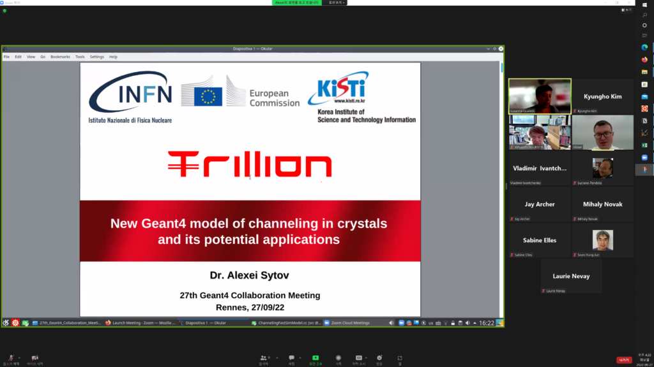This screenshot has height=367, width=654.
Task: Switch to Diapositiva 1 Okular taskbar entry
Action: [x=213, y=323]
